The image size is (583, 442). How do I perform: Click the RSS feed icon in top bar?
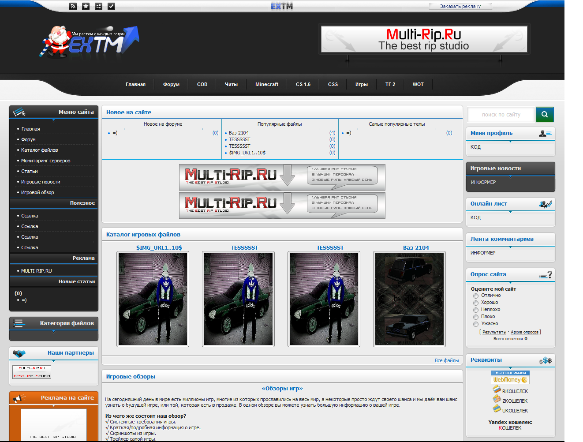[x=73, y=6]
